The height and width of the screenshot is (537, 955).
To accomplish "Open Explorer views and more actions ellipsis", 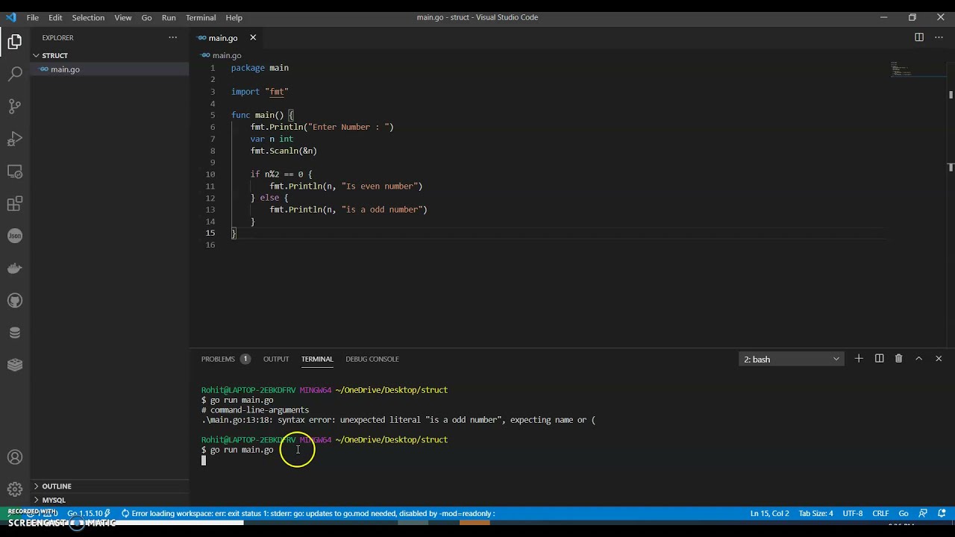I will (173, 37).
